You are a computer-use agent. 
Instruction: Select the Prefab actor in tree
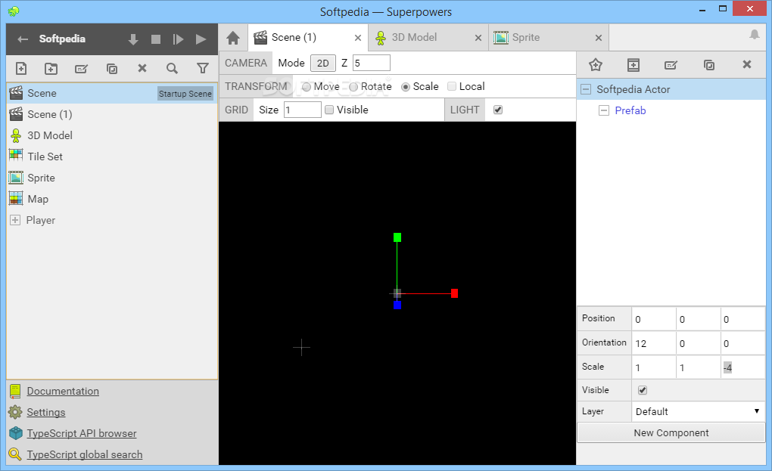coord(630,110)
